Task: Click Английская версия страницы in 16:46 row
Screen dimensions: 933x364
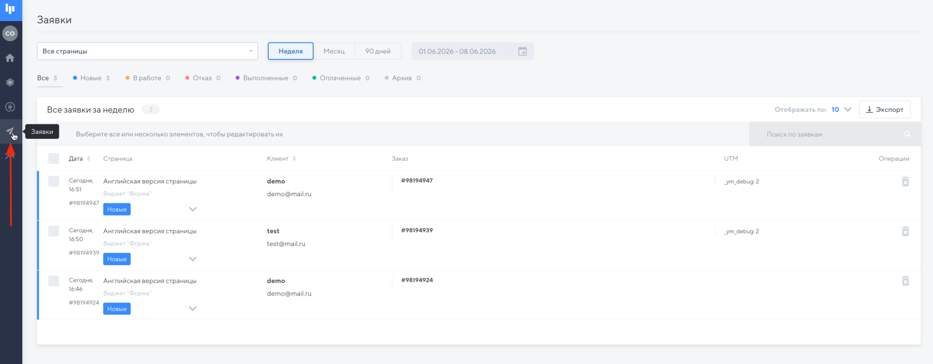Action: 150,281
